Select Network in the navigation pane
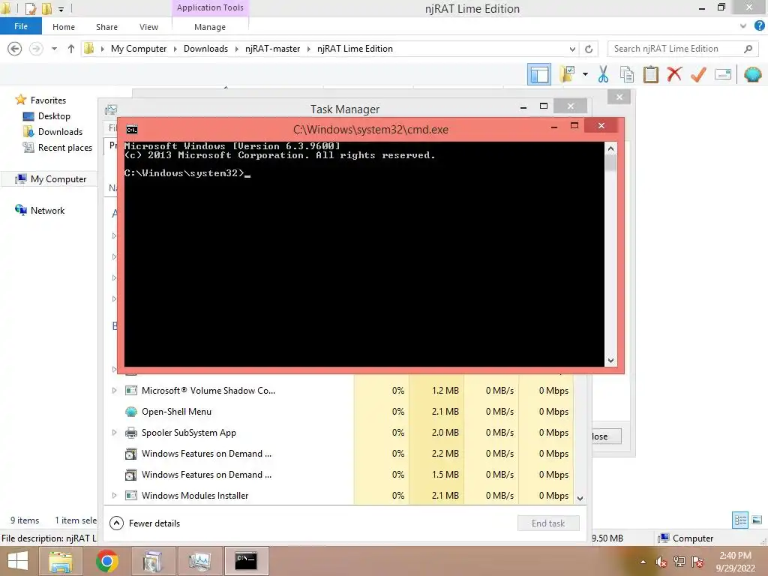 (47, 211)
